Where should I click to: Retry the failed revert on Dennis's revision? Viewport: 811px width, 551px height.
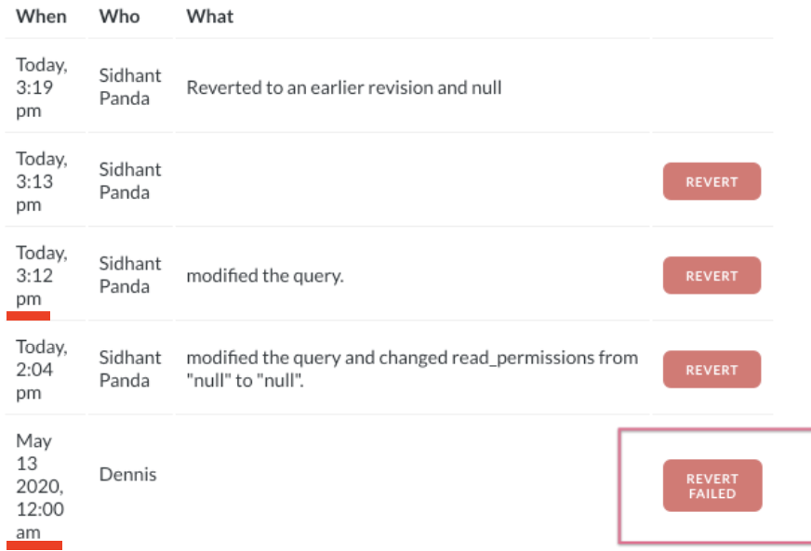tap(711, 485)
